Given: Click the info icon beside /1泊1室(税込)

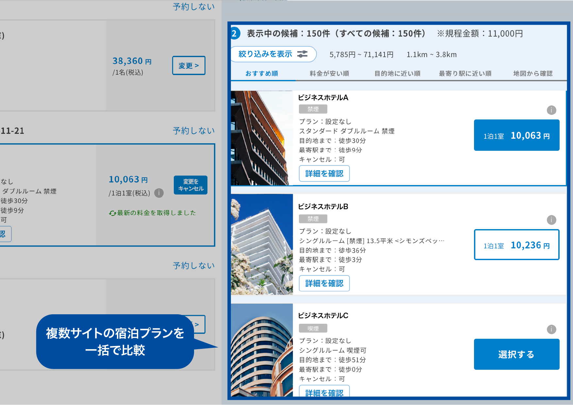Looking at the screenshot, I should click(159, 193).
